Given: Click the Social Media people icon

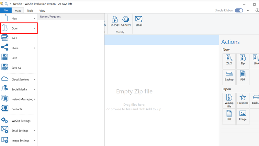Looking at the screenshot, I should pos(5,88).
